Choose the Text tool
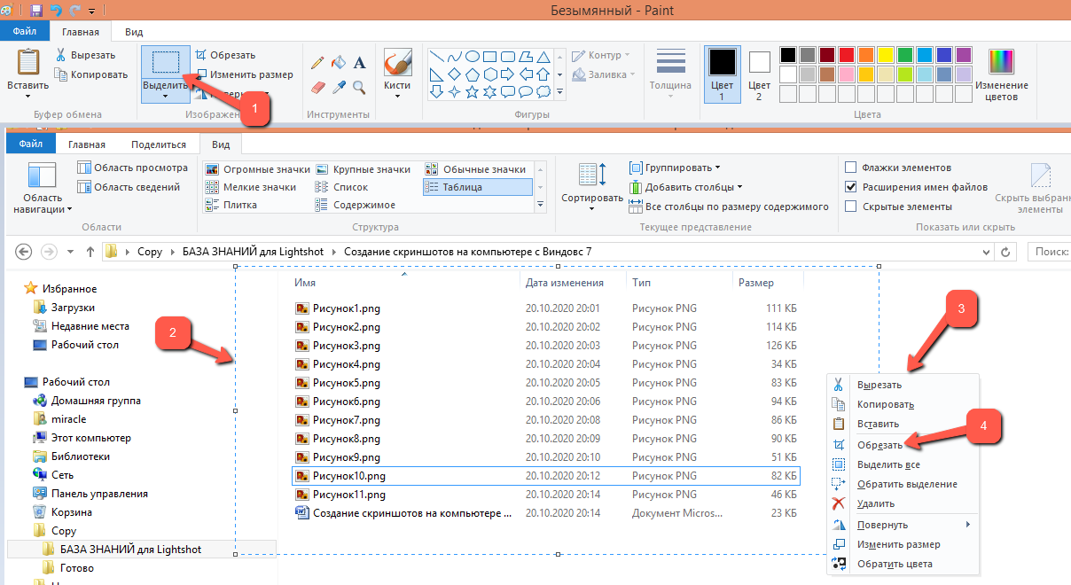Screen dimensions: 1071x585 [x=359, y=63]
